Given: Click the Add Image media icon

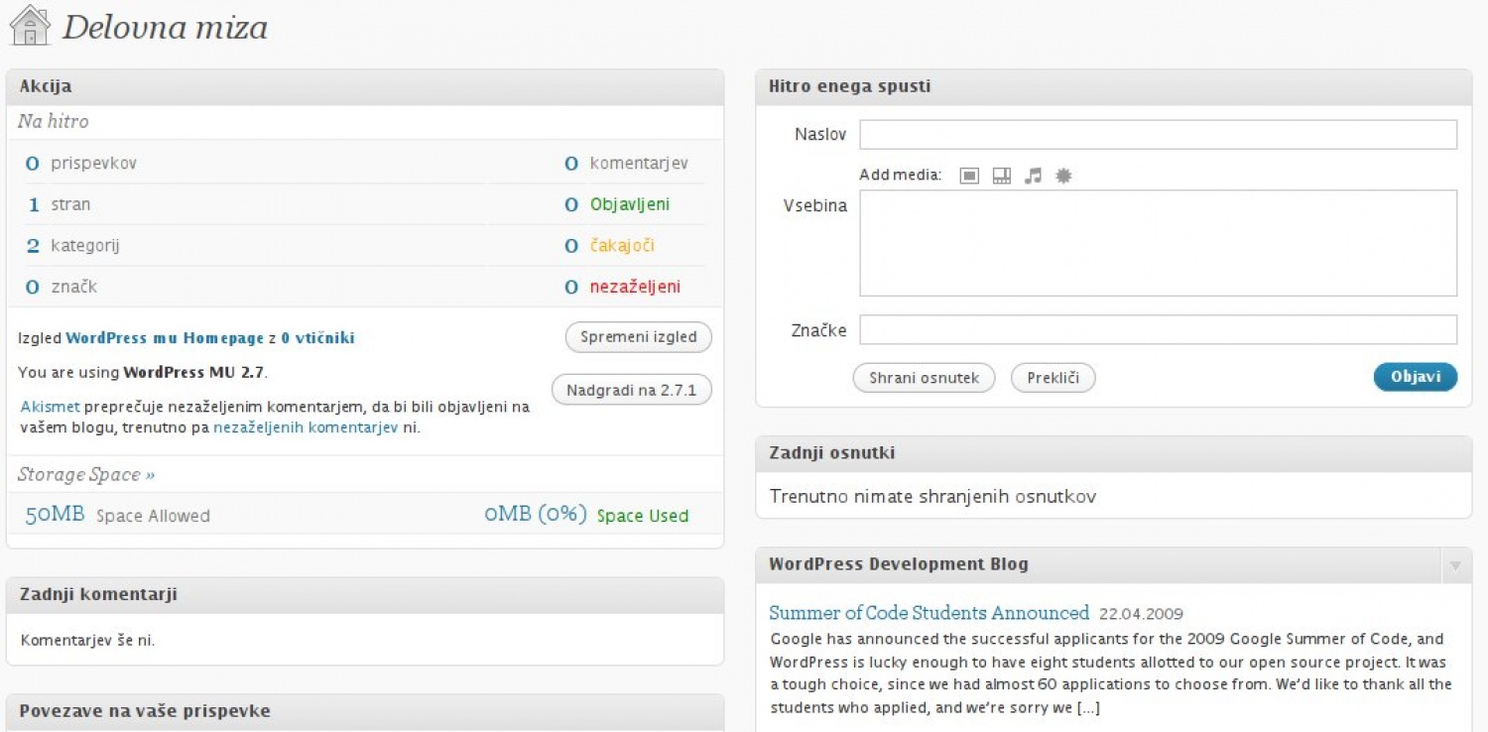Looking at the screenshot, I should click(969, 176).
